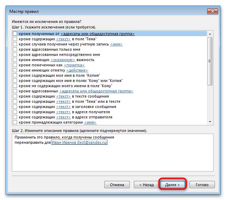
Task: Click '<текст>' link for поле Тема exception
Action: 63,39
